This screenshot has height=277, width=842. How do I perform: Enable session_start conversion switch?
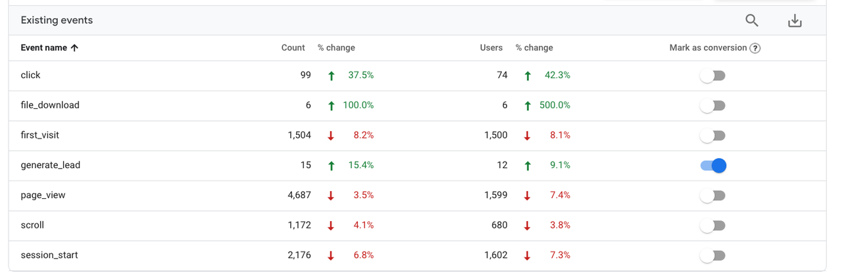point(712,255)
